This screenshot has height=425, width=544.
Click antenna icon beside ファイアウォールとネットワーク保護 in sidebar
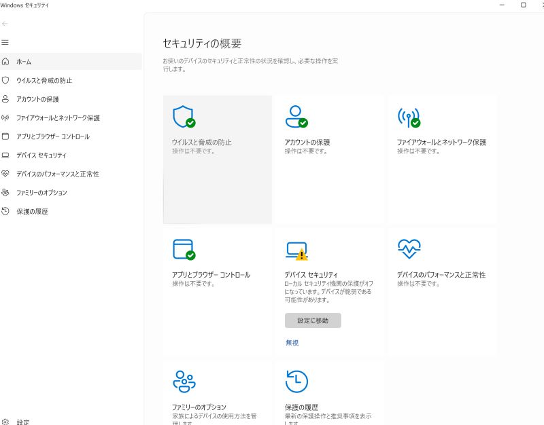tap(5, 117)
